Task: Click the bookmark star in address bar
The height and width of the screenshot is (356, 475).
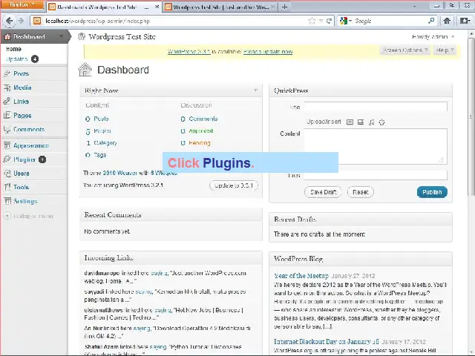Action: [312, 21]
